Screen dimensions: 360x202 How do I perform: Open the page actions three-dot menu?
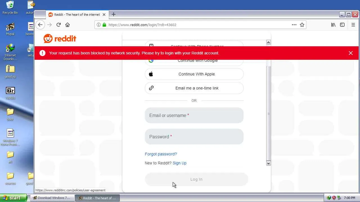pyautogui.click(x=294, y=25)
